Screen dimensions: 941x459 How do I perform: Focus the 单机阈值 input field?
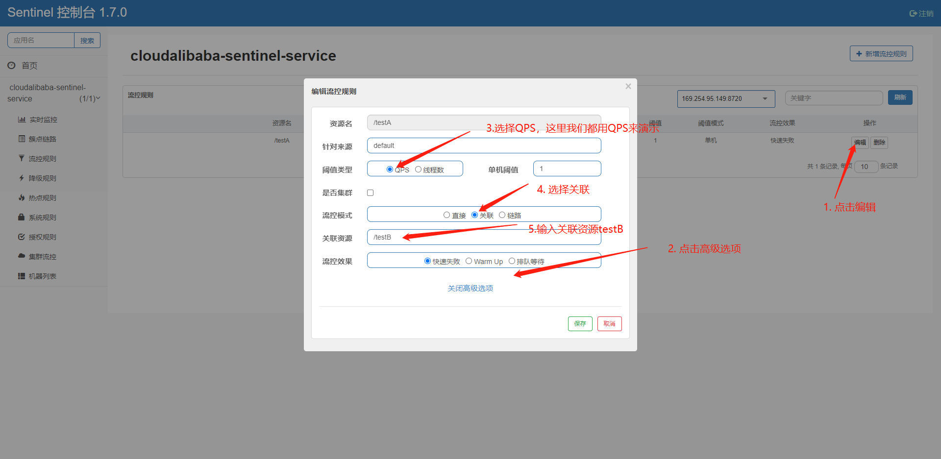pyautogui.click(x=567, y=169)
